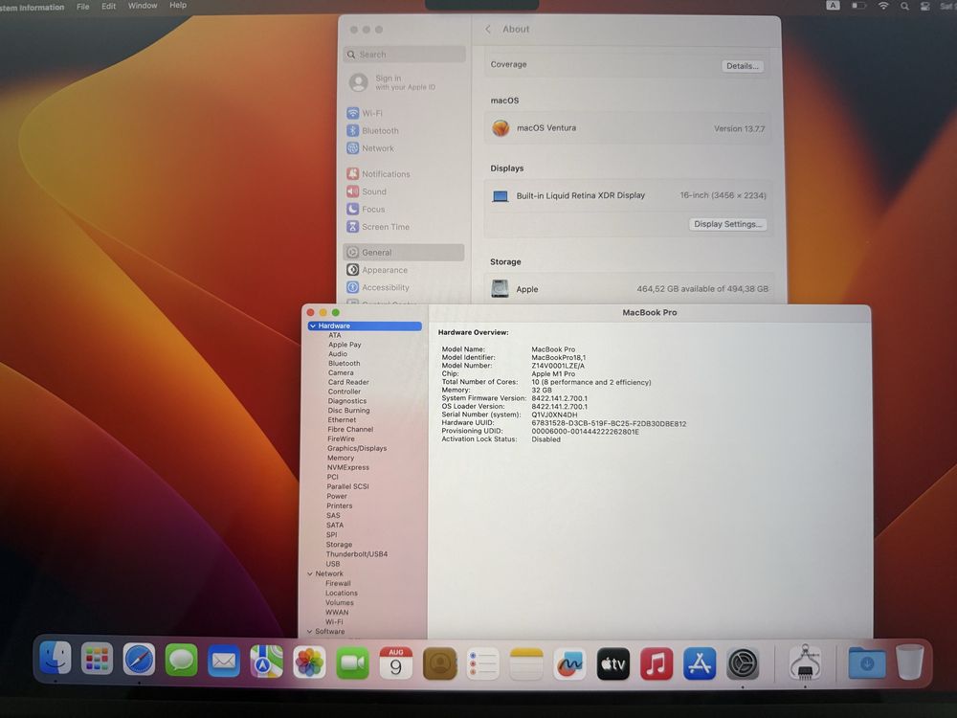Image resolution: width=957 pixels, height=718 pixels.
Task: Collapse the Hardware tree section
Action: (x=313, y=326)
